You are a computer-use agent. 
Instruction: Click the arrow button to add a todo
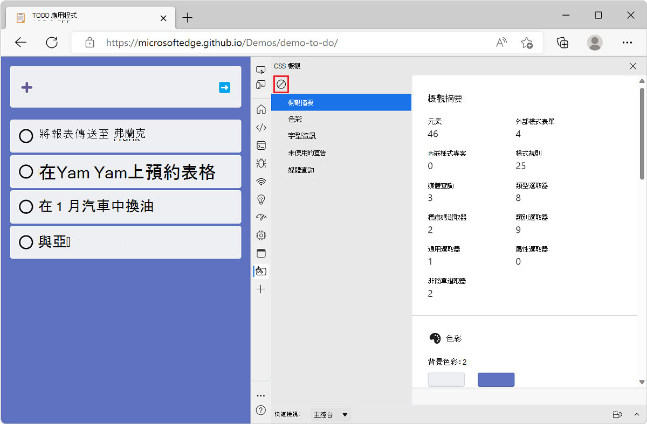click(224, 87)
